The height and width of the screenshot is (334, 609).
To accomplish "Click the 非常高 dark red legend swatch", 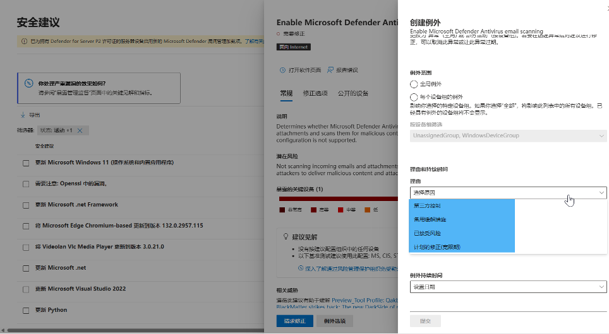I will point(282,210).
